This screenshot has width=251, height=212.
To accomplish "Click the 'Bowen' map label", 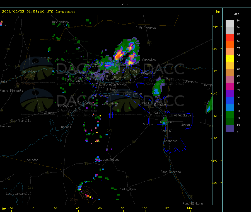I will (x=185, y=125).
